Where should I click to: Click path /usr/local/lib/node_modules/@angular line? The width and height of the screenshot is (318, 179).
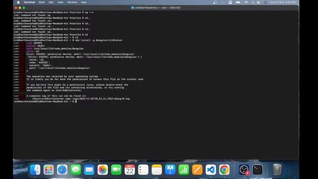click(x=55, y=49)
